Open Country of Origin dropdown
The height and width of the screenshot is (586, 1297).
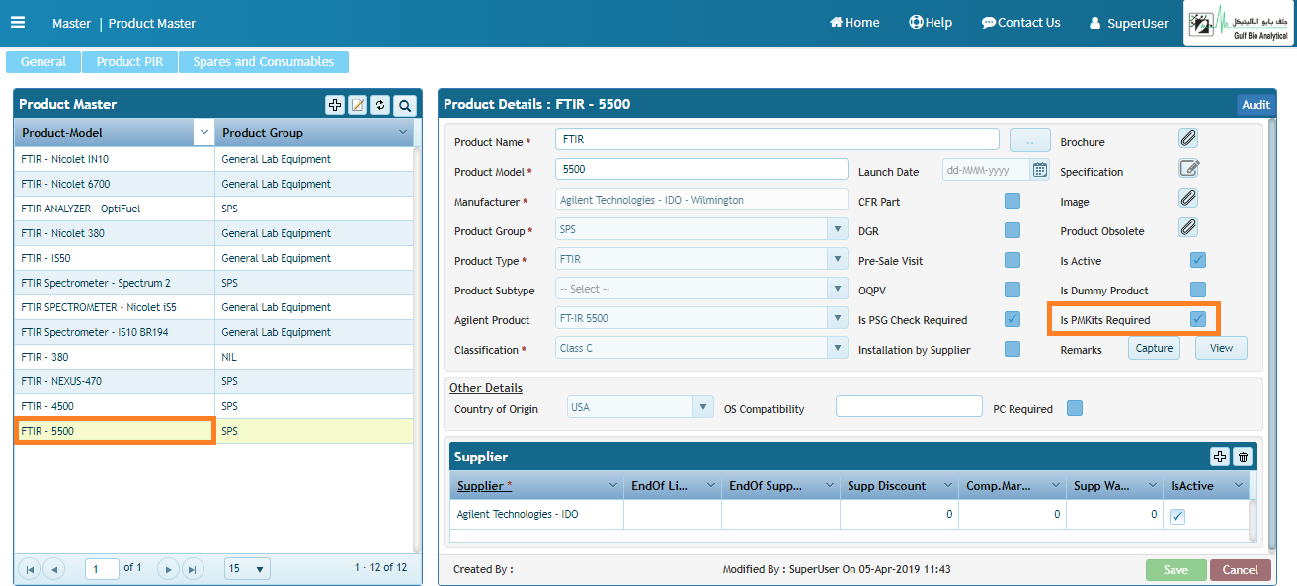tap(704, 407)
